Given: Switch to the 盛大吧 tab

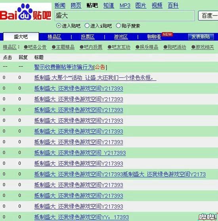Looking at the screenshot, I should [21, 37].
